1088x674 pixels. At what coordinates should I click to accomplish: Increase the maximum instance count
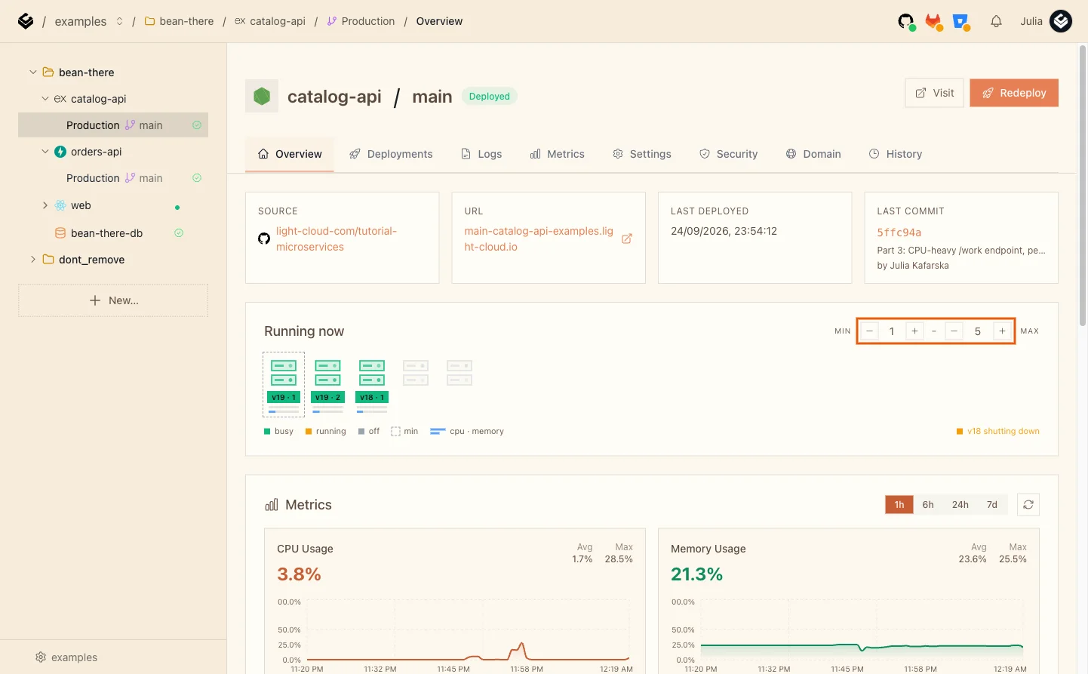tap(1002, 331)
